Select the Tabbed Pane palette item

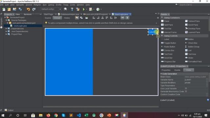coord(192,21)
